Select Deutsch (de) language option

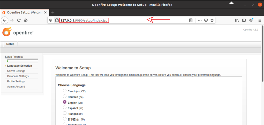point(65,96)
